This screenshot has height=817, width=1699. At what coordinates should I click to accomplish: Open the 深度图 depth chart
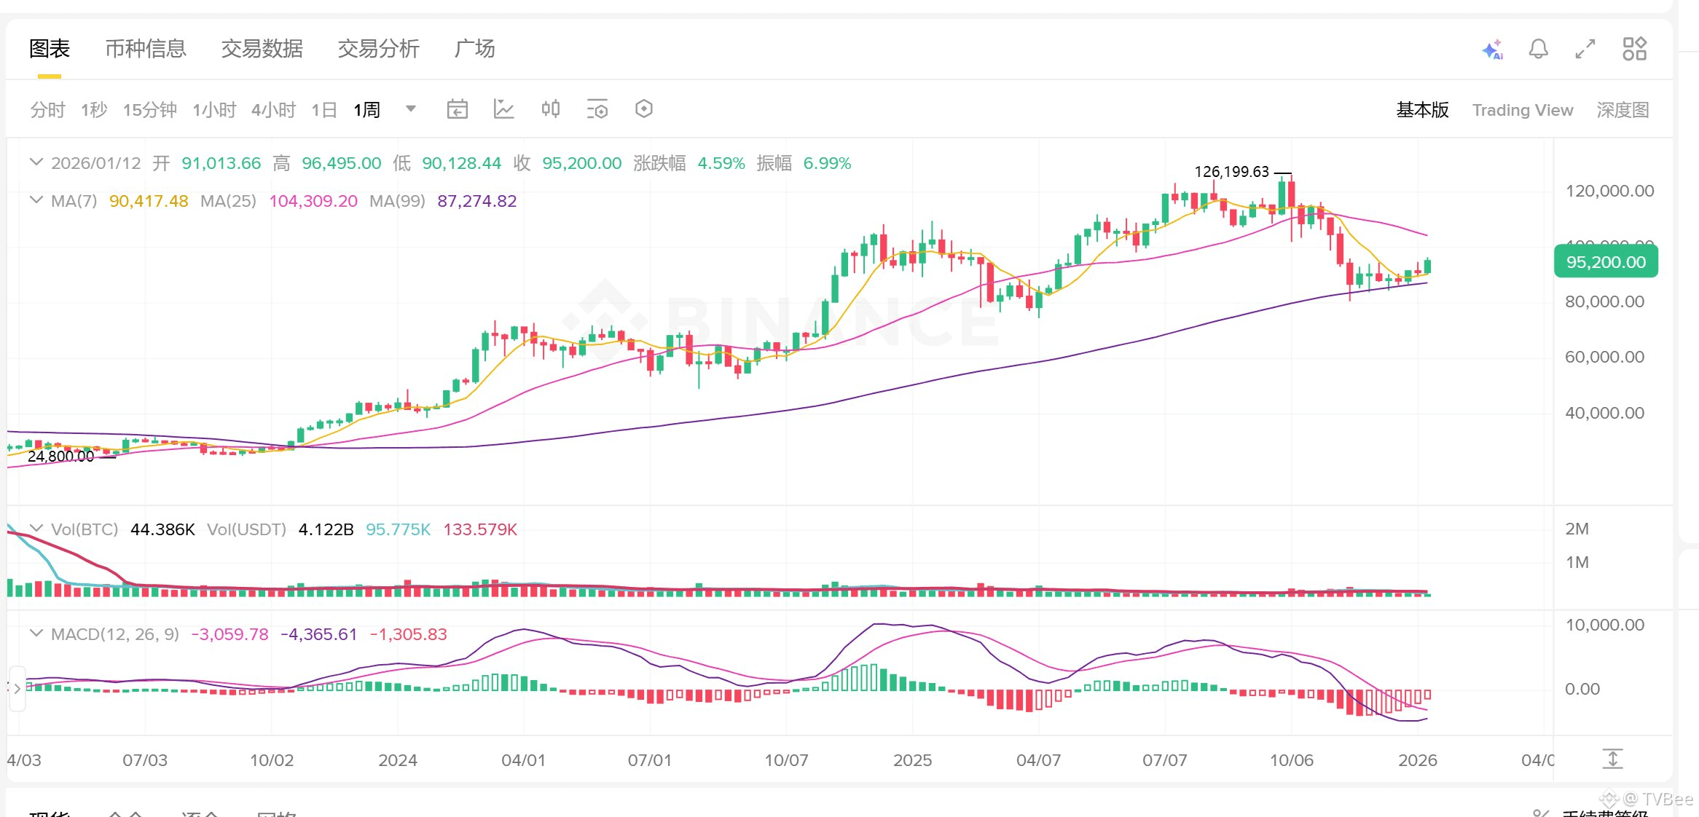click(x=1622, y=109)
